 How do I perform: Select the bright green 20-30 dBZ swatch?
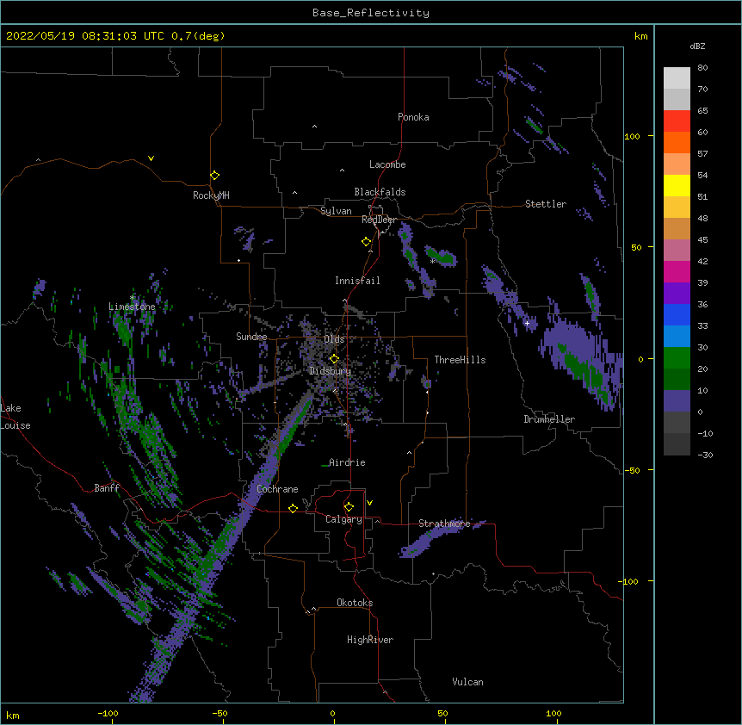point(677,358)
